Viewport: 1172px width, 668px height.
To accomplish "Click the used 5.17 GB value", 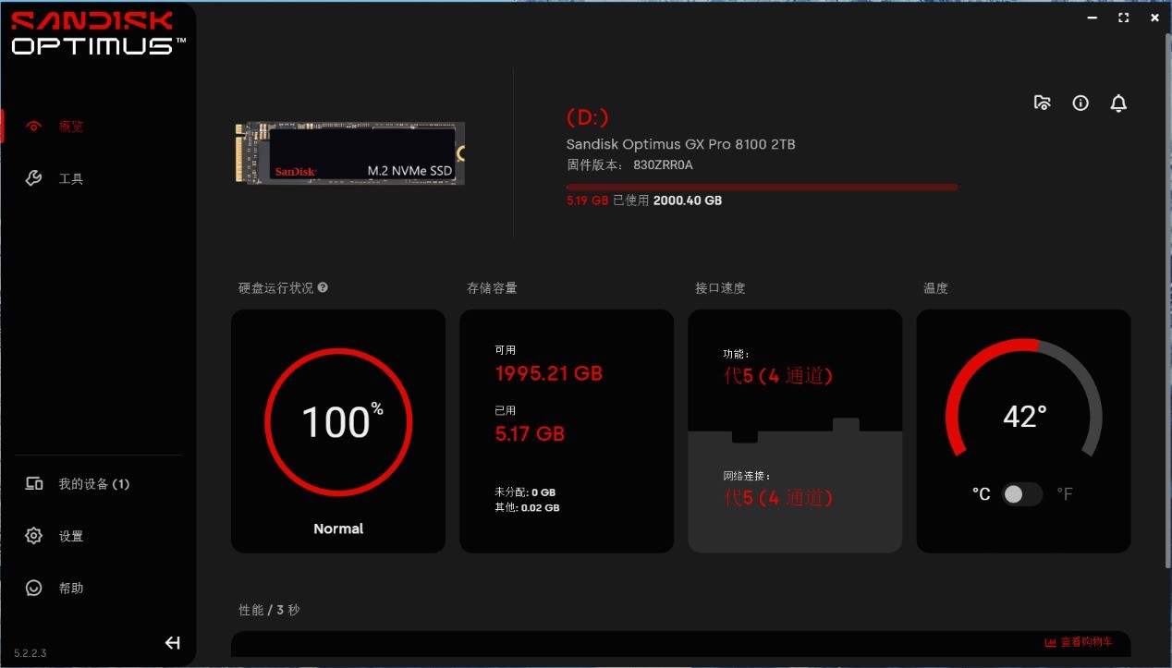I will (x=530, y=433).
